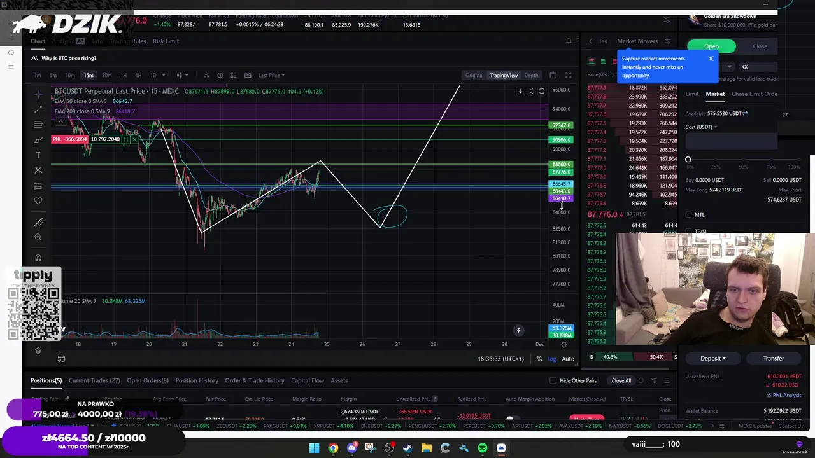Select the Text annotation tool
Screen dimensions: 815x458
point(38,155)
